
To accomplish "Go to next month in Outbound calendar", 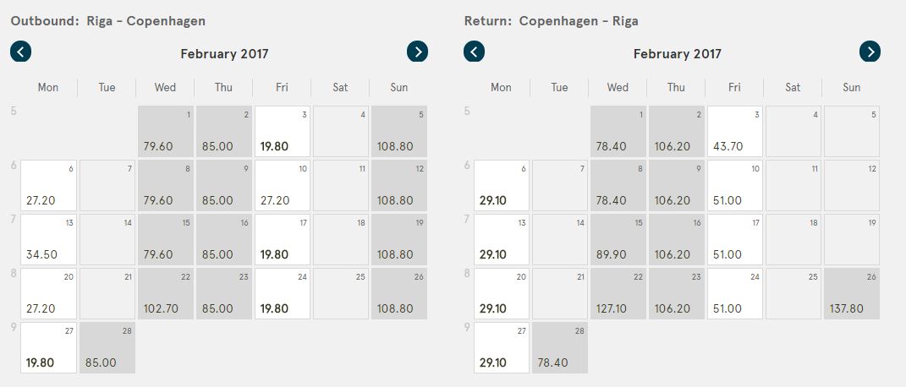I will click(417, 52).
